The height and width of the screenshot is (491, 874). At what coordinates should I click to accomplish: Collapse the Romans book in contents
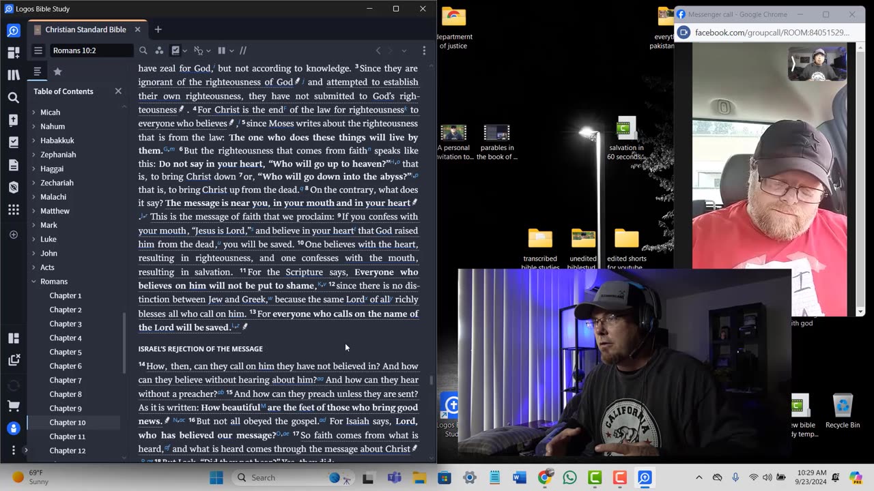33,282
